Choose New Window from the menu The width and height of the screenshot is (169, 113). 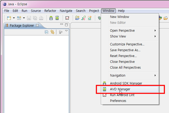click(x=130, y=17)
